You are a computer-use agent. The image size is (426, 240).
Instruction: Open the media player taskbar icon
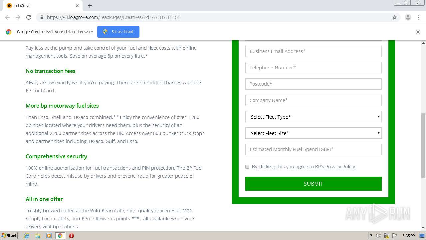(49, 236)
